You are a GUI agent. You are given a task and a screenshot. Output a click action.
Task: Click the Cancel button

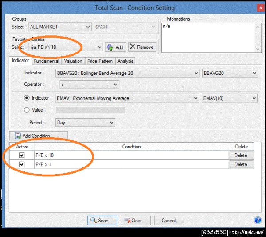[169, 220]
